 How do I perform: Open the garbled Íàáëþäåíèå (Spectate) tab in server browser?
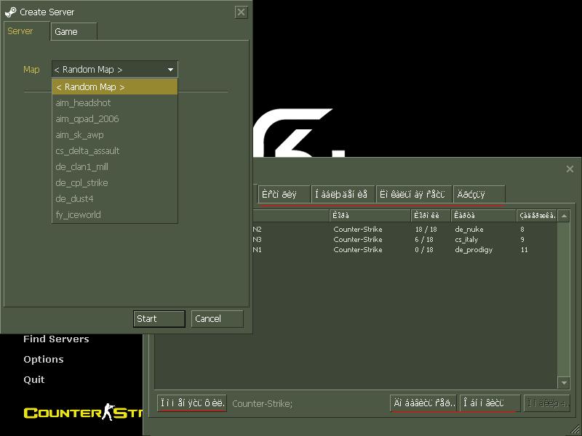(343, 194)
